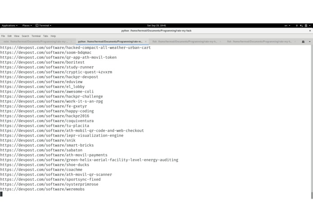313x222 pixels.
Task: Close the python tab
Action: [146, 42]
